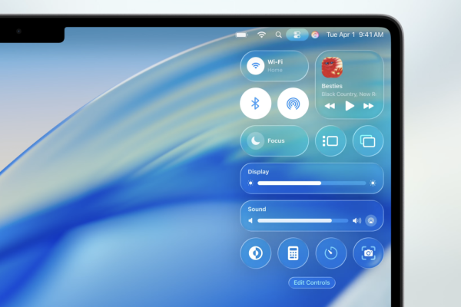Toggle Bluetooth off
This screenshot has width=461, height=307.
(x=256, y=104)
